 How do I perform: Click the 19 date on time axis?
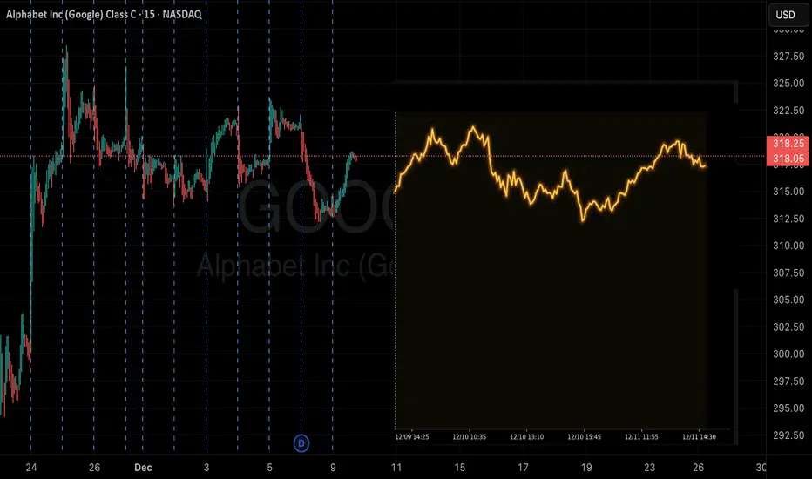(586, 468)
